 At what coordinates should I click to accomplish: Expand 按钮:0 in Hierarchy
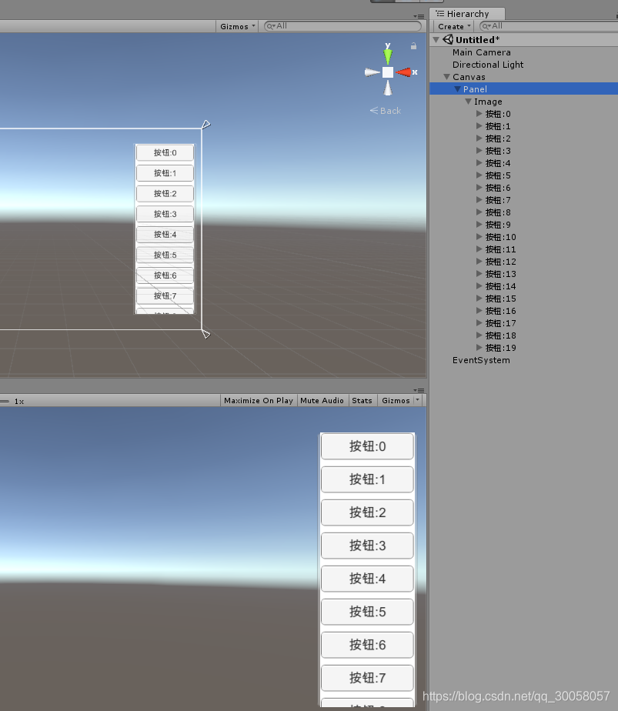[x=479, y=113]
